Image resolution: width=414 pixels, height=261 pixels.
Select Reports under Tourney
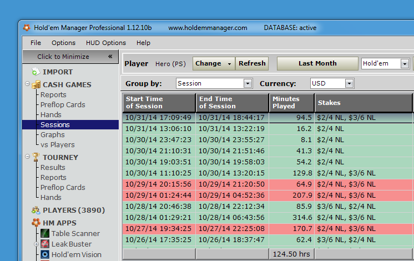pyautogui.click(x=53, y=178)
